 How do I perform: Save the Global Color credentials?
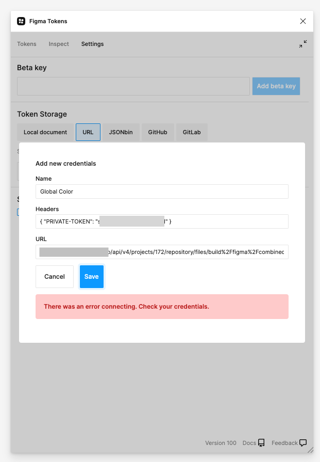tap(91, 276)
